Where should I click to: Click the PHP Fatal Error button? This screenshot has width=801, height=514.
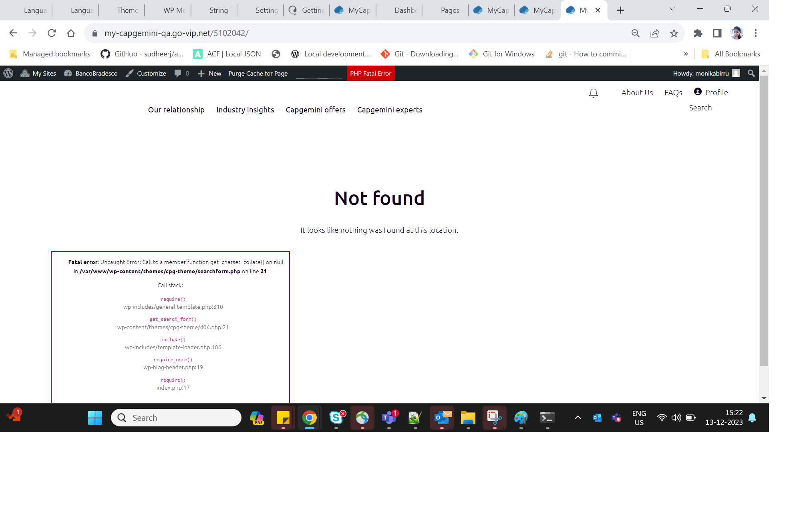click(370, 73)
